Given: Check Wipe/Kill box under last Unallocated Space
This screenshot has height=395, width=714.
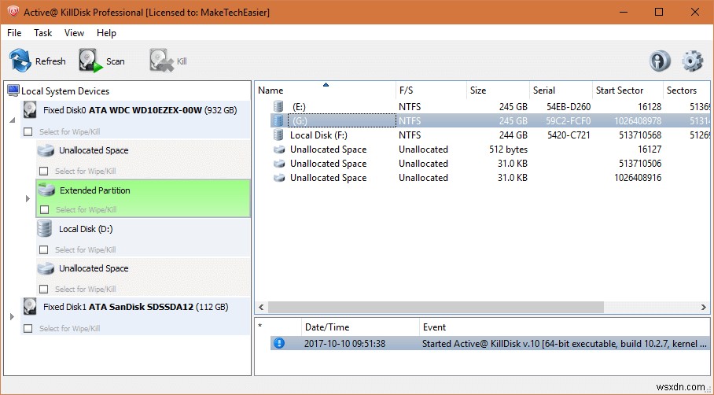Looking at the screenshot, I should point(44,289).
